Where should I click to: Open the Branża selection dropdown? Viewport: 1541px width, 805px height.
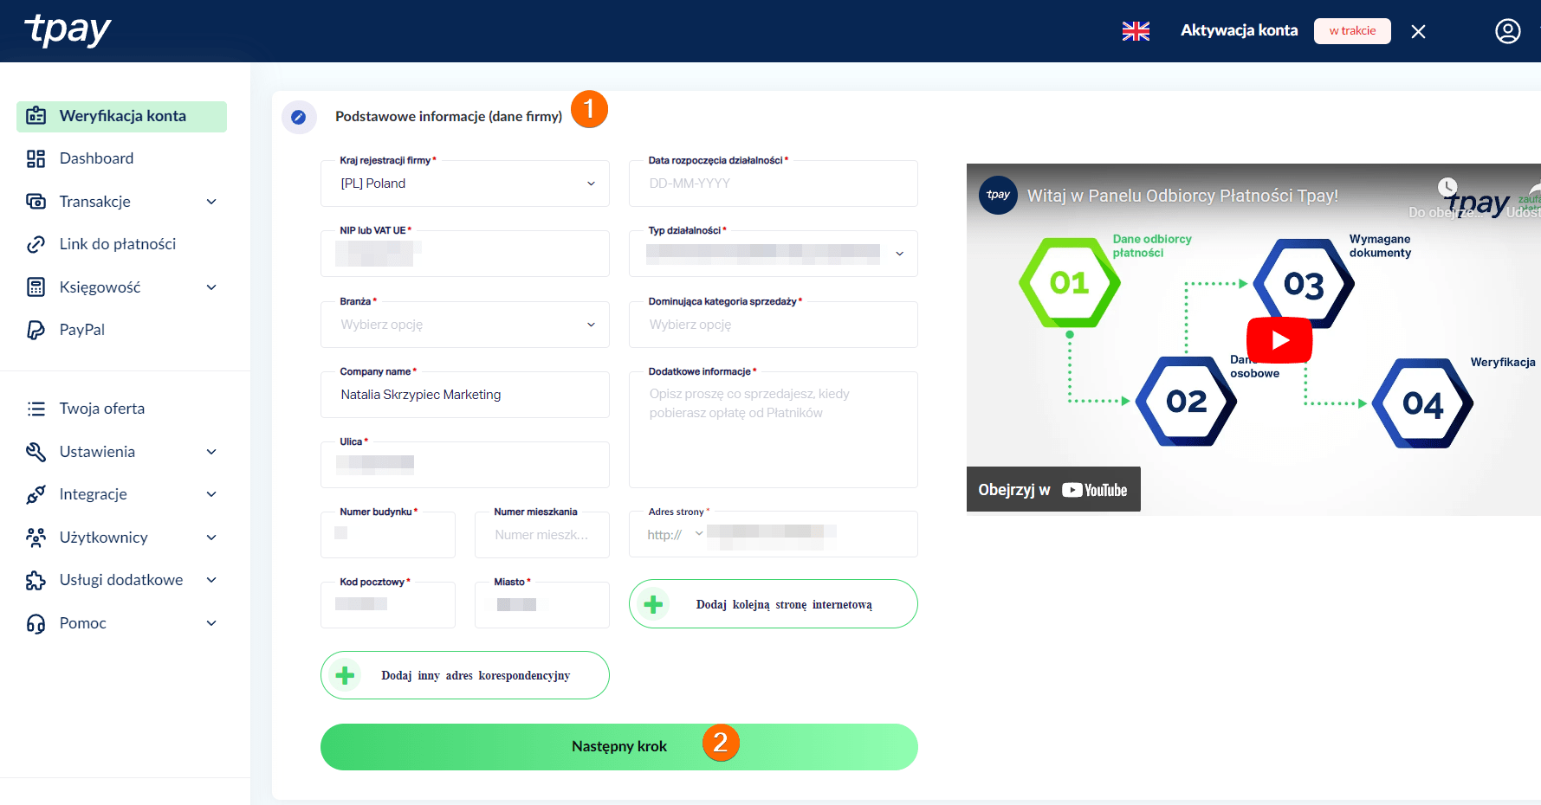(x=591, y=324)
